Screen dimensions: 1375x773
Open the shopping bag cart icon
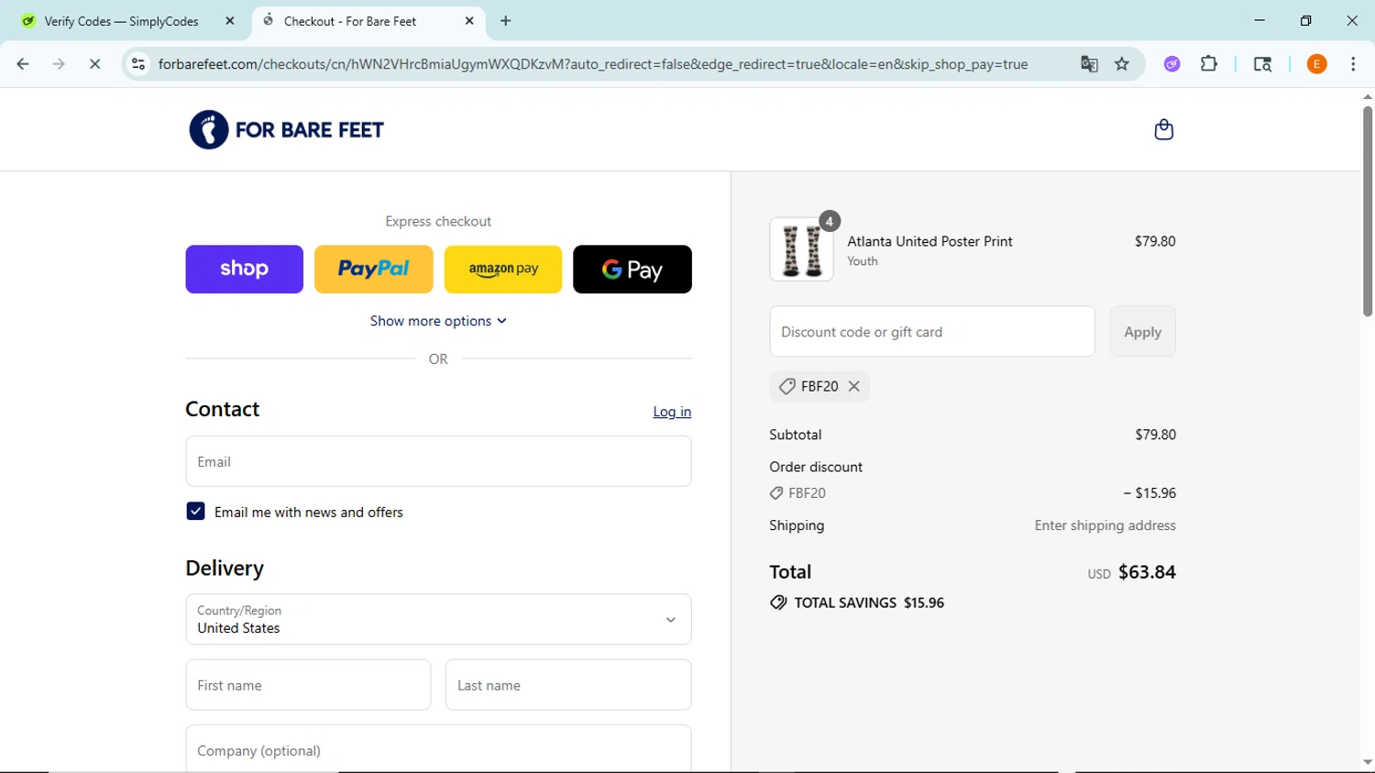pyautogui.click(x=1163, y=129)
